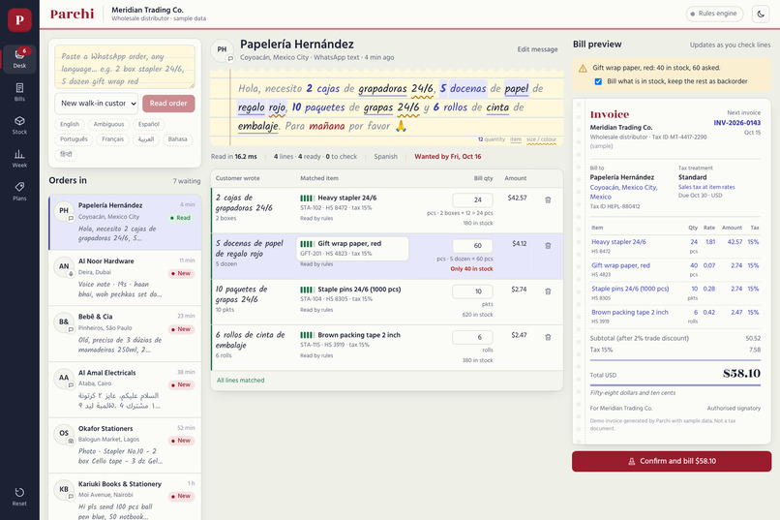Screen dimensions: 780x520
Task: Click All lines matched status
Action: 240,381
